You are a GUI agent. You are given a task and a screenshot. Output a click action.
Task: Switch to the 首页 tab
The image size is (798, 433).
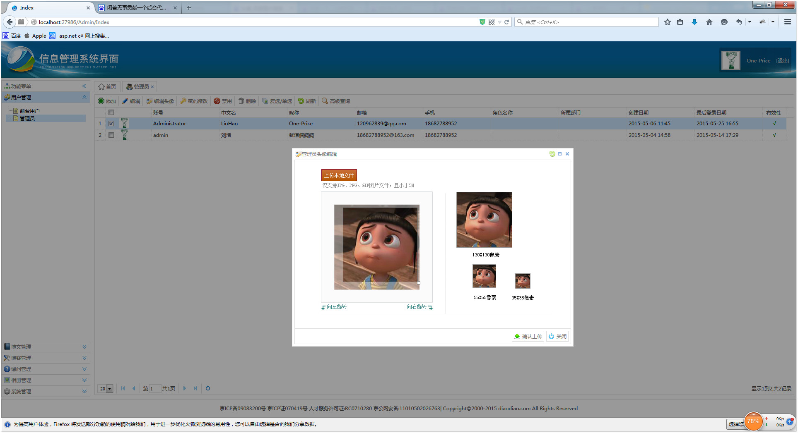pos(107,86)
